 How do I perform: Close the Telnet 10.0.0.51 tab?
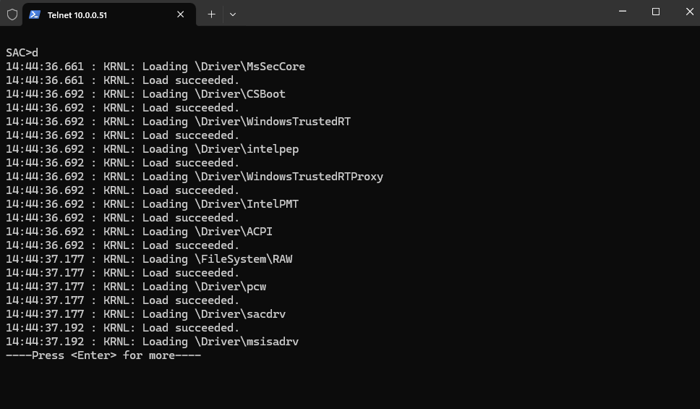click(180, 14)
